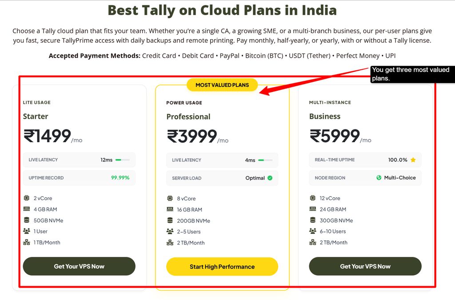Click the network icon beside 1 TB/Month
This screenshot has width=455, height=300.
26,242
